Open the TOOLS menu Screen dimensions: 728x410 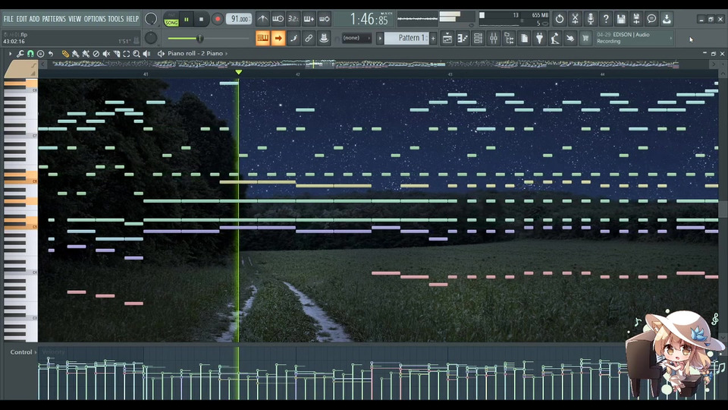(116, 19)
